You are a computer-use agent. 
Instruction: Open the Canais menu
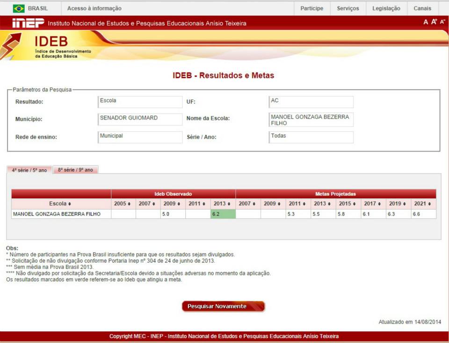coord(422,8)
